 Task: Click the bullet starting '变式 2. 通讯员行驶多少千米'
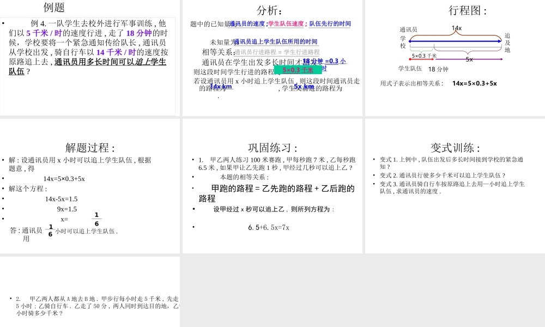click(443, 175)
